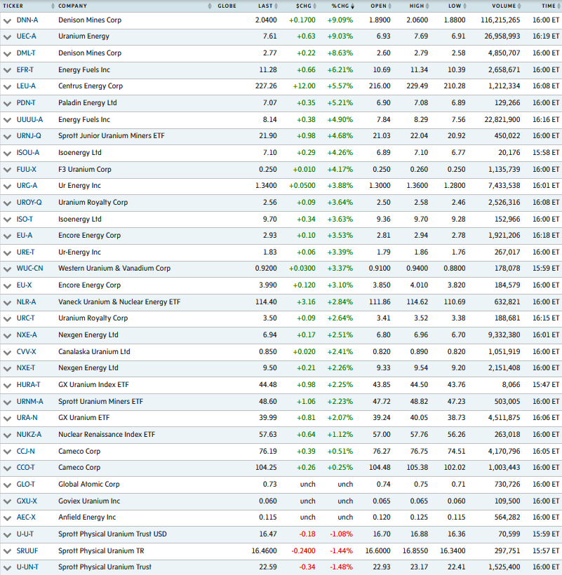Image resolution: width=562 pixels, height=575 pixels.
Task: Click the +12.00 change value
Action: point(304,86)
